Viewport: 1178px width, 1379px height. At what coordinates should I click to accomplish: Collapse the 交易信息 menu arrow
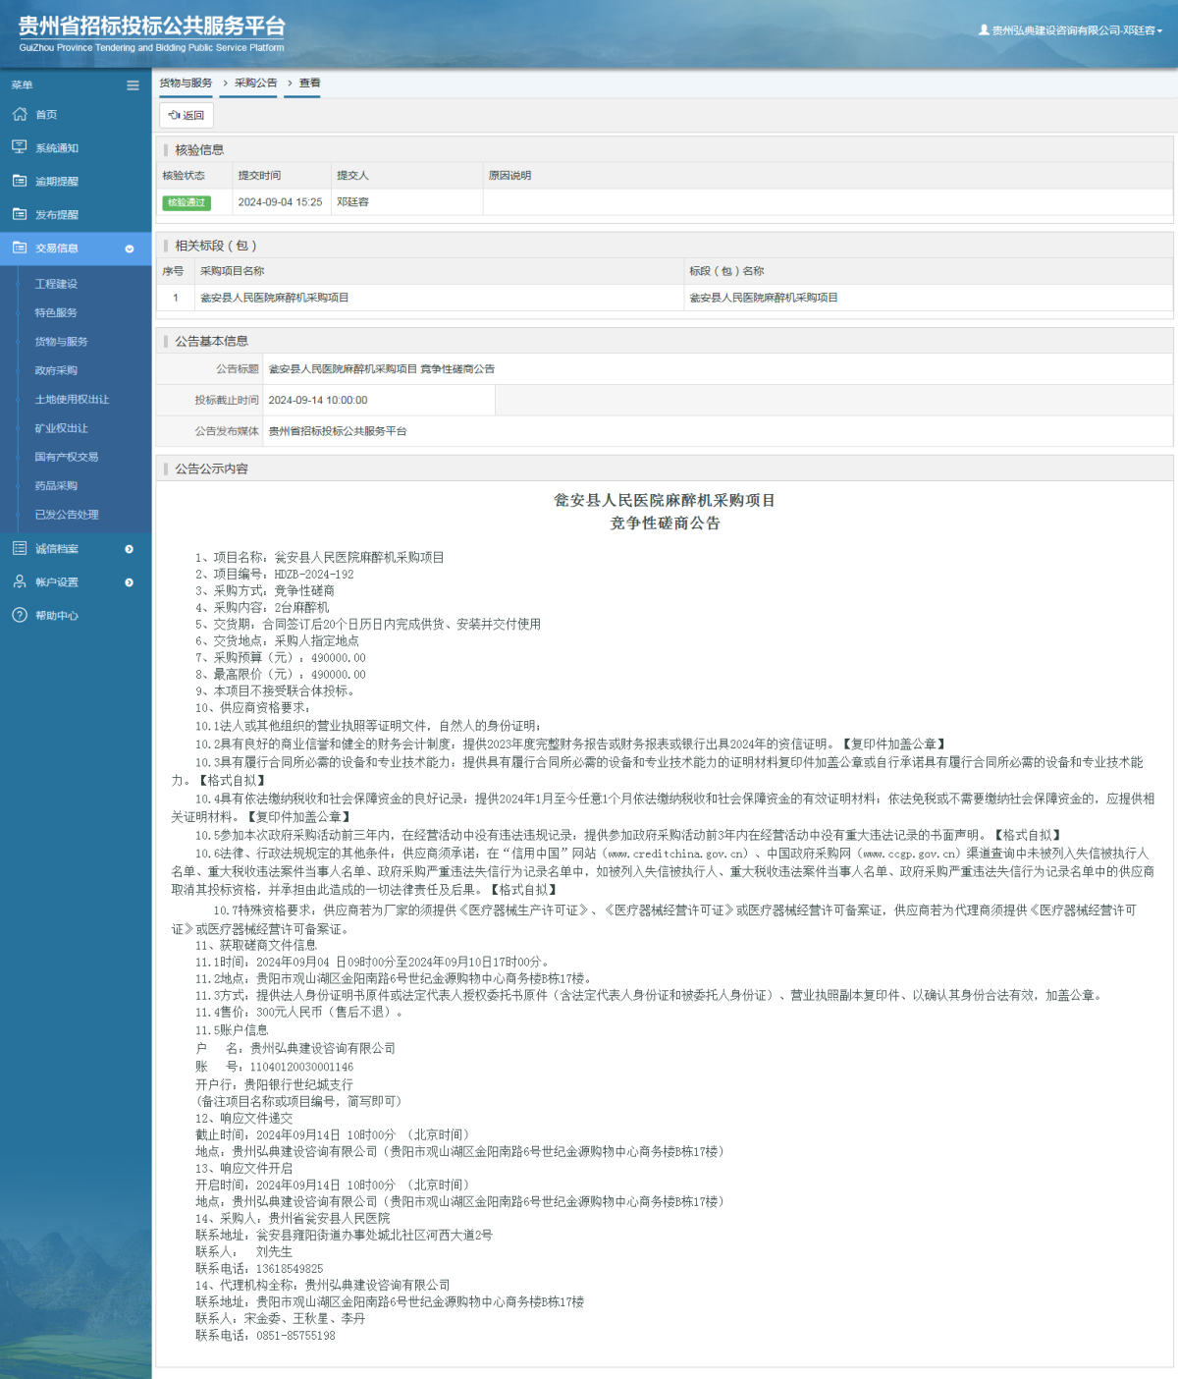coord(130,248)
